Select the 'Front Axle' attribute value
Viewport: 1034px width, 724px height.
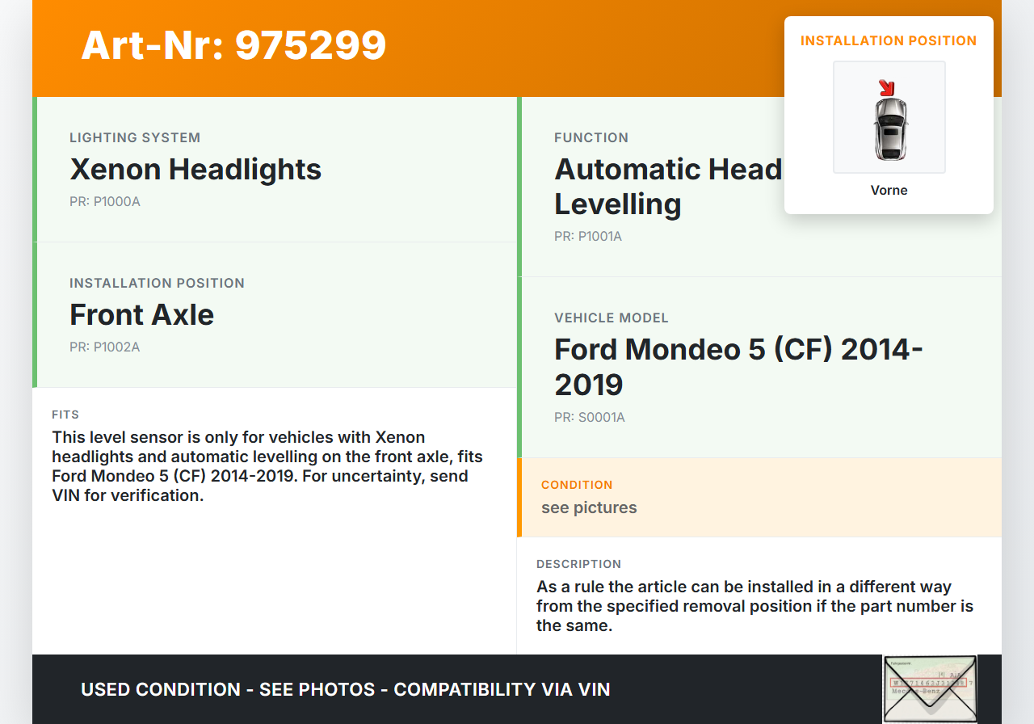point(141,315)
